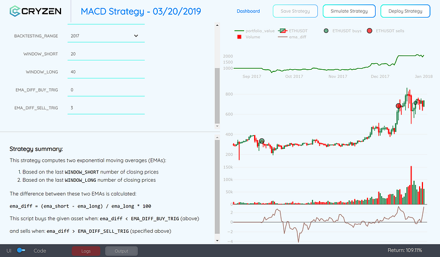Click the Deploy Strategy button
This screenshot has height=257, width=440.
coord(405,11)
